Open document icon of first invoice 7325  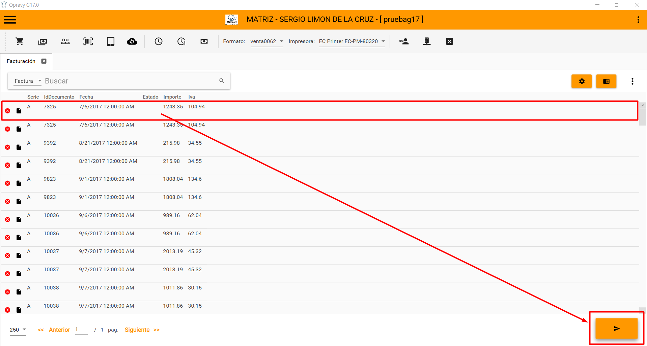click(19, 111)
